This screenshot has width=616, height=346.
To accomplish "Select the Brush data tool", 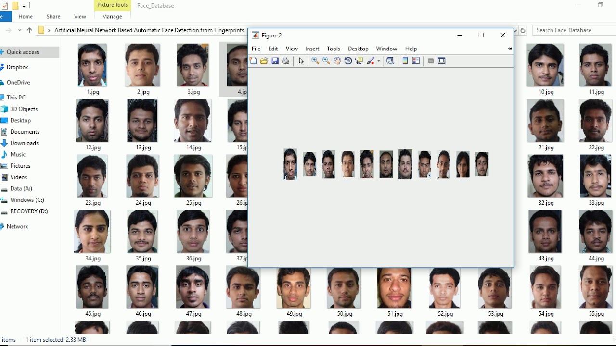I will coord(371,61).
